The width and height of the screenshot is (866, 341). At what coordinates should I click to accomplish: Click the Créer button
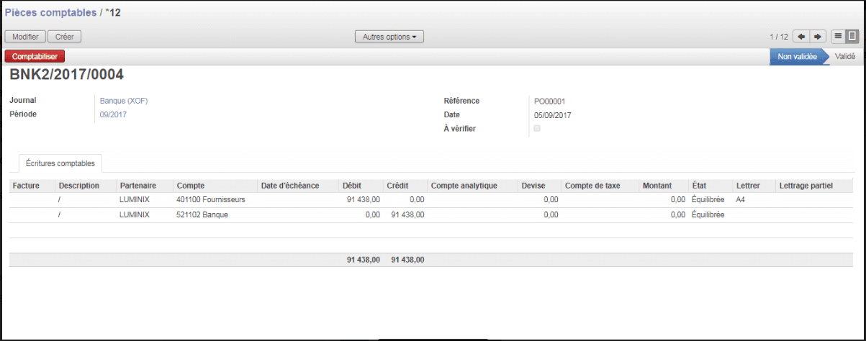[65, 37]
